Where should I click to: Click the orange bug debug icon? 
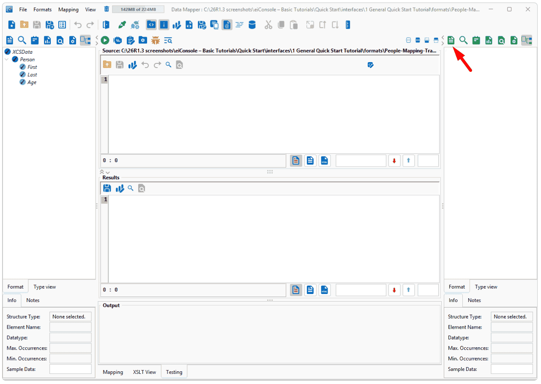tap(156, 40)
